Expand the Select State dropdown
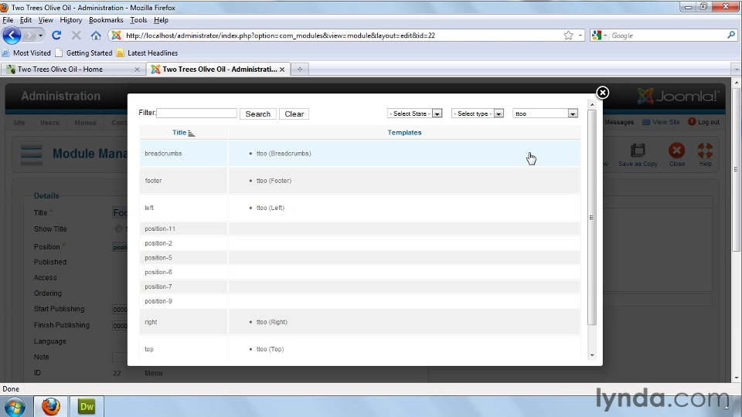742x417 pixels. coord(414,114)
